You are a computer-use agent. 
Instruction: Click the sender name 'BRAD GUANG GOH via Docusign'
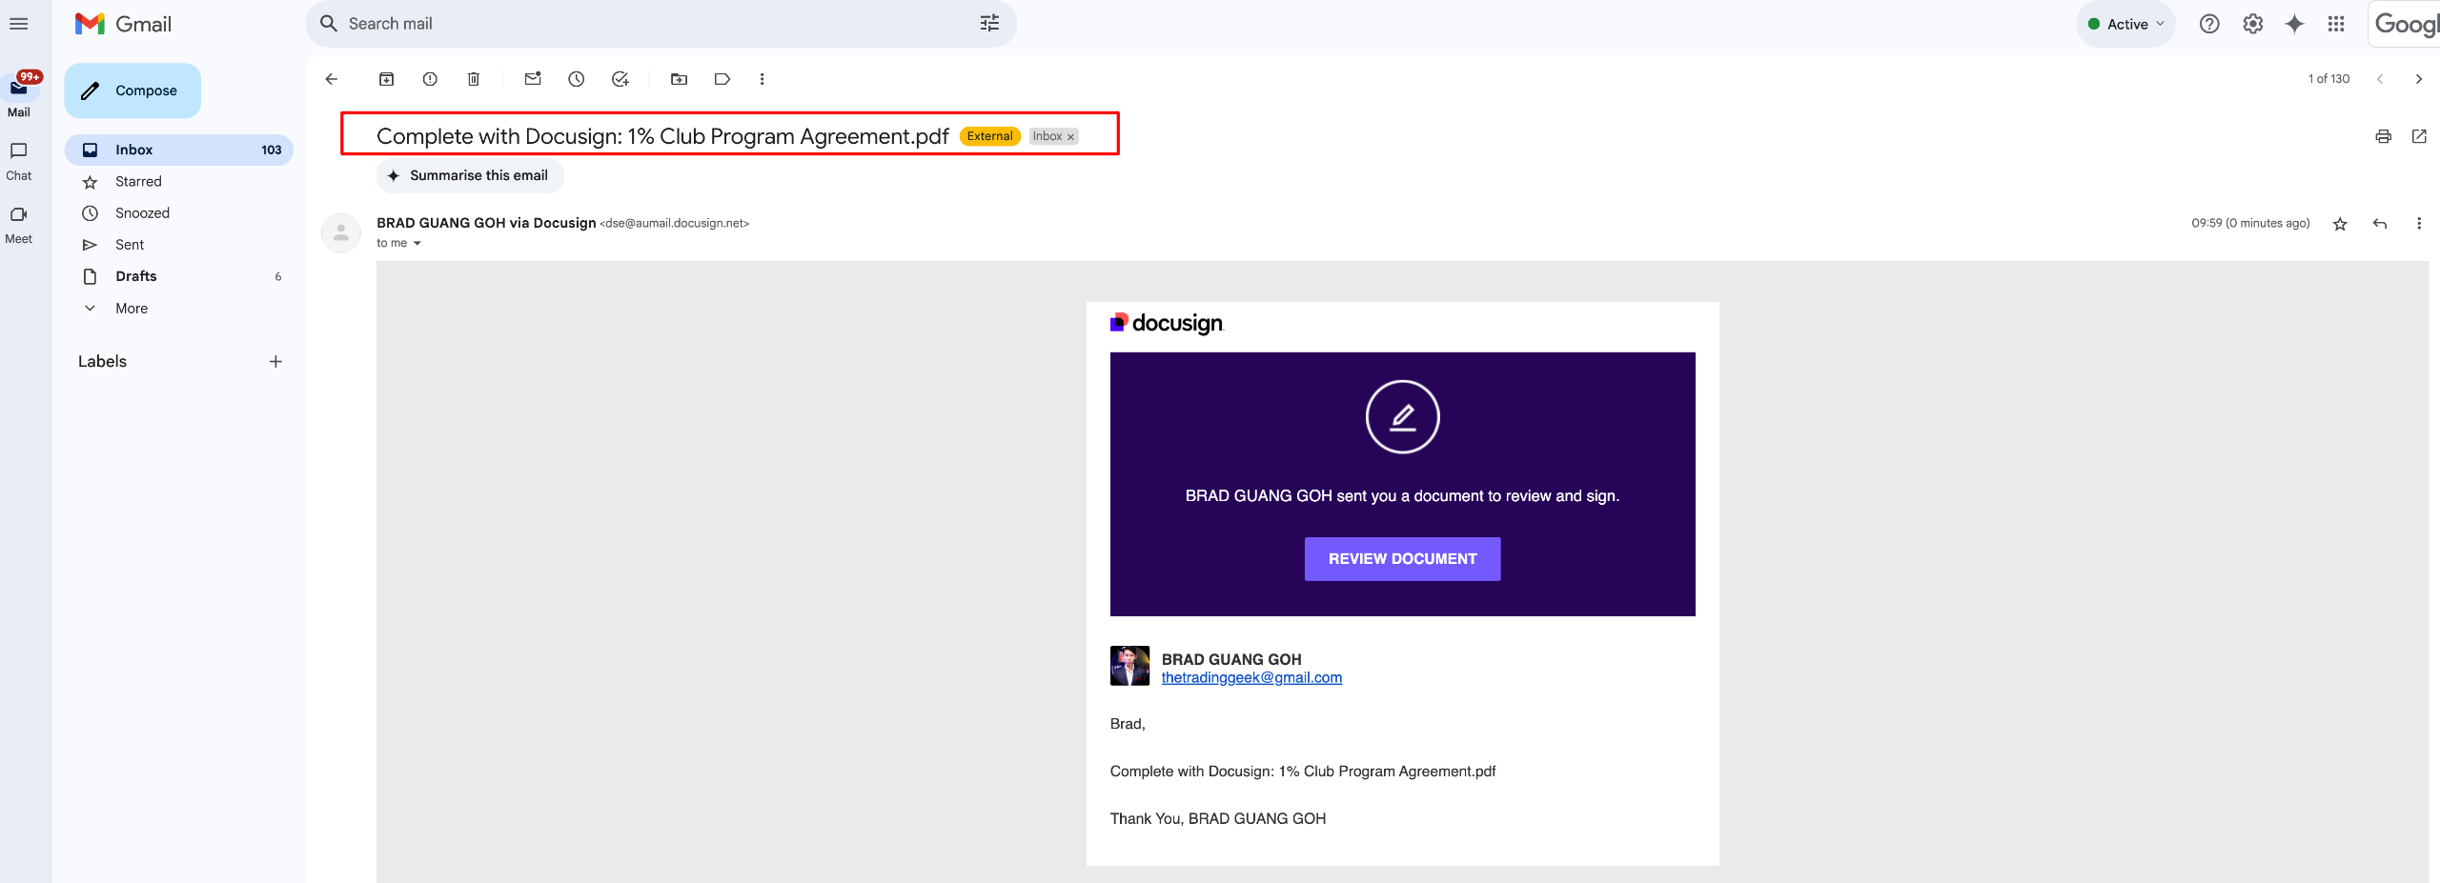486,223
